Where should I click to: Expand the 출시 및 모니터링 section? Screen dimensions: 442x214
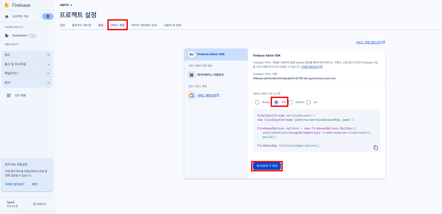27,64
